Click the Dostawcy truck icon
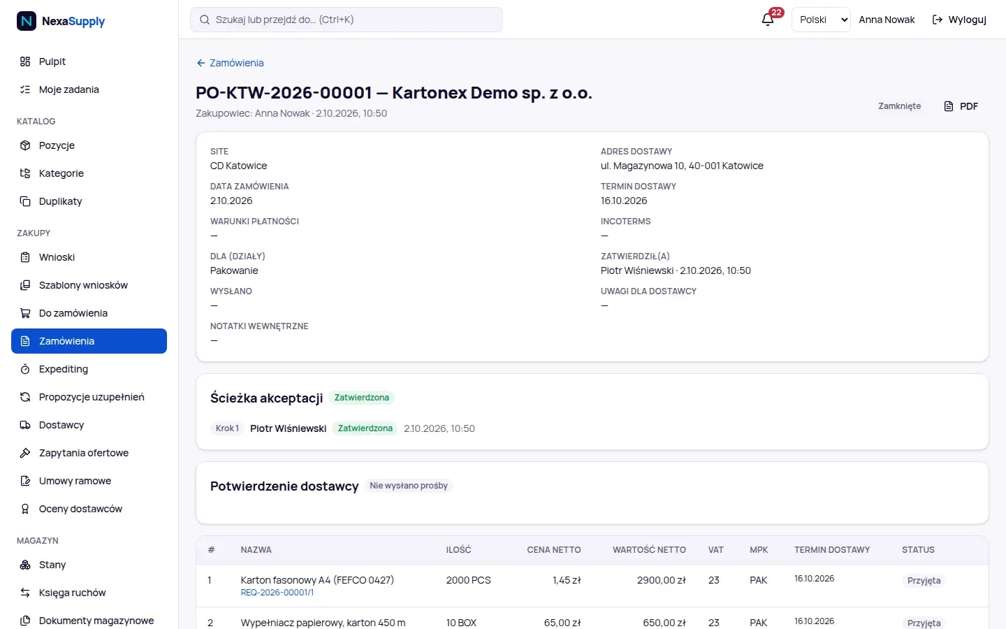 (25, 425)
